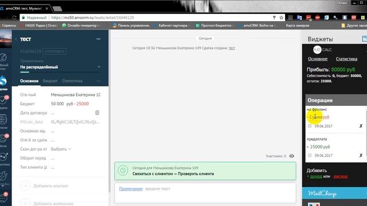Screen dimensions: 367x206
Task: Open the chat bubble icon in sidebar
Action: (4, 197)
